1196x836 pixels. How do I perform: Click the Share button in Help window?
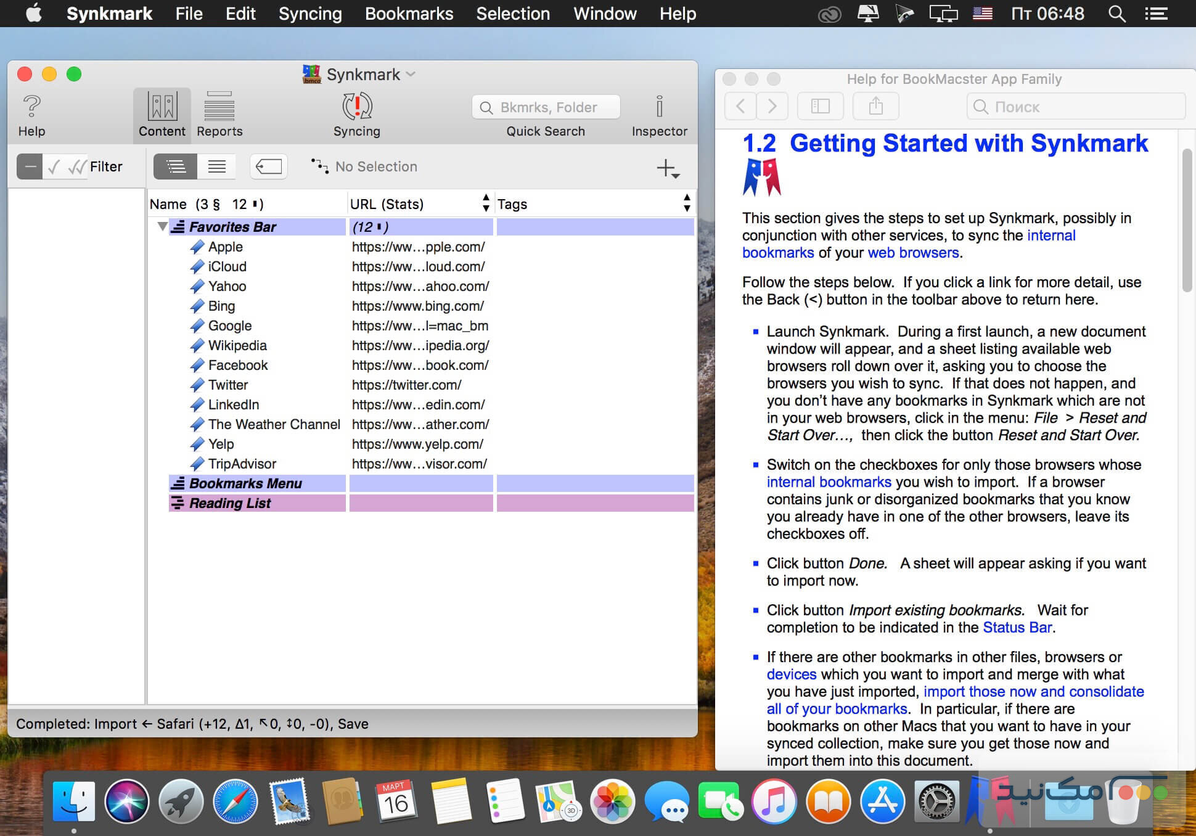click(875, 107)
